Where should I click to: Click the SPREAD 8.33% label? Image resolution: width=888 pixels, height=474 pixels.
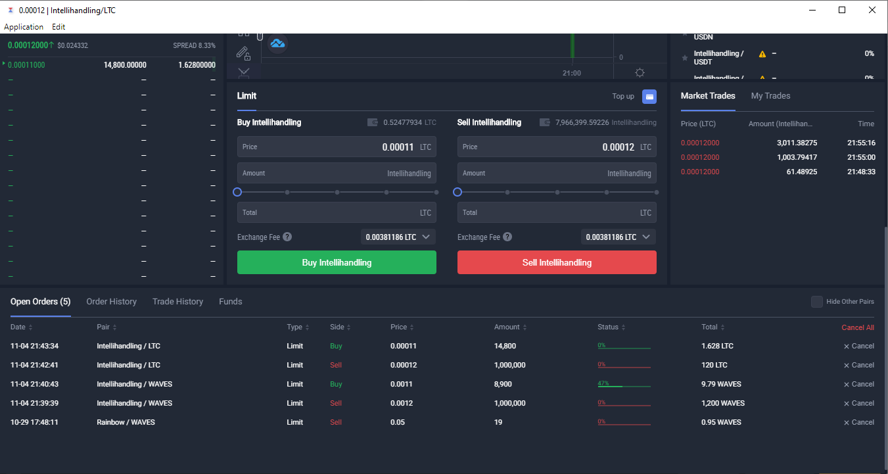pos(194,45)
